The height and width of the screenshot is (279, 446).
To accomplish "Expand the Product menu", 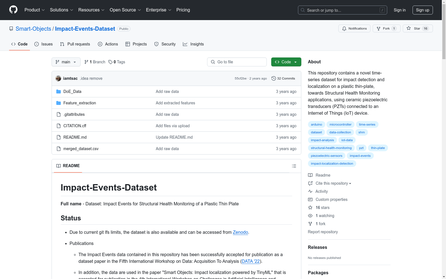I will pos(35,10).
